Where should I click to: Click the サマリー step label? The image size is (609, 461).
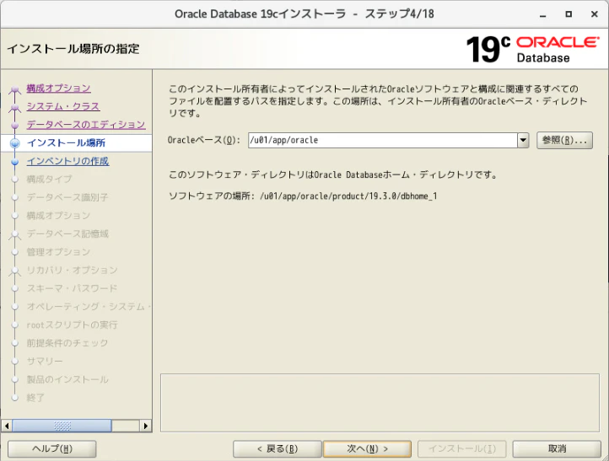[x=44, y=362]
